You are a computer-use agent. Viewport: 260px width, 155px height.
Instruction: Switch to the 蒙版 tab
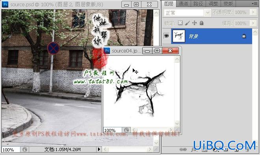tap(228, 4)
